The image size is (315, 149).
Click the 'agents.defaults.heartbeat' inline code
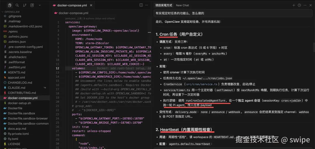(x=190, y=144)
